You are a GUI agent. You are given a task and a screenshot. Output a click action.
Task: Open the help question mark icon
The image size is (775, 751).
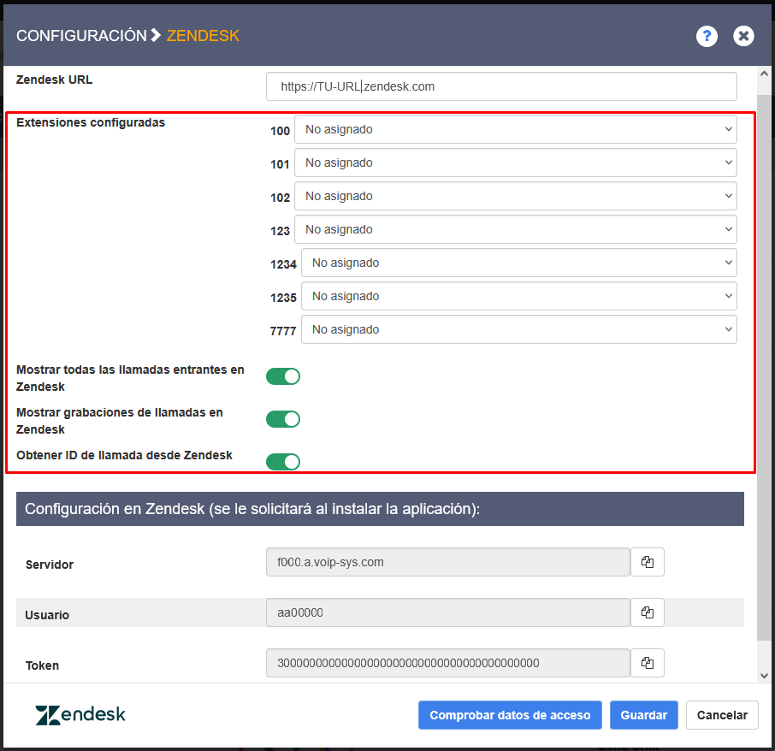pyautogui.click(x=706, y=36)
